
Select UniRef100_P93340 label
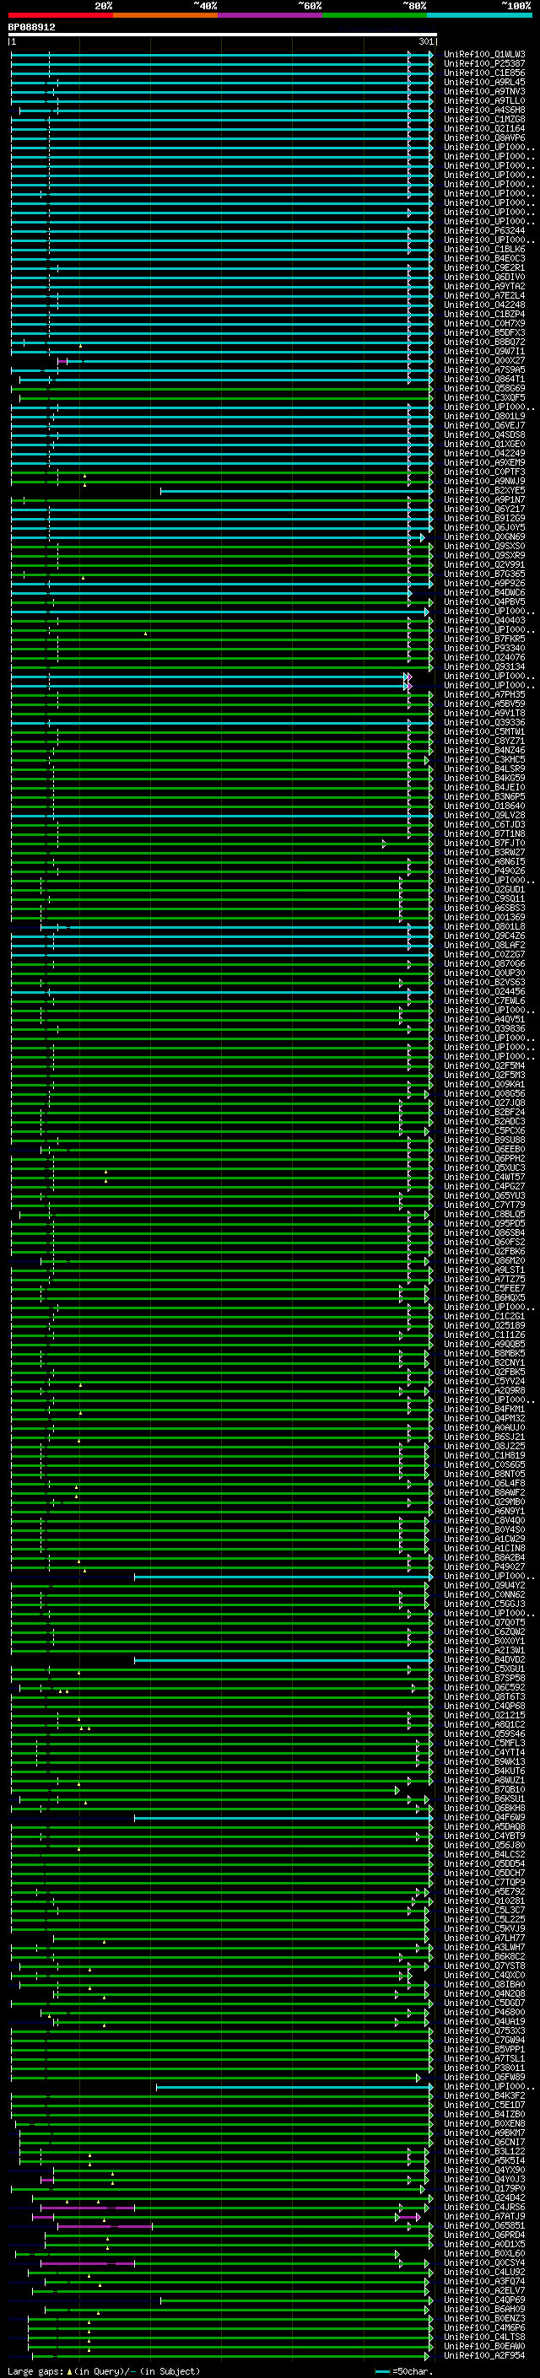click(x=483, y=648)
